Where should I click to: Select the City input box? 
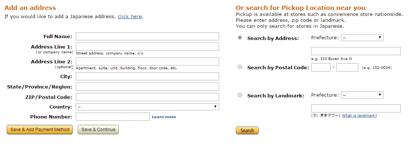[147, 76]
